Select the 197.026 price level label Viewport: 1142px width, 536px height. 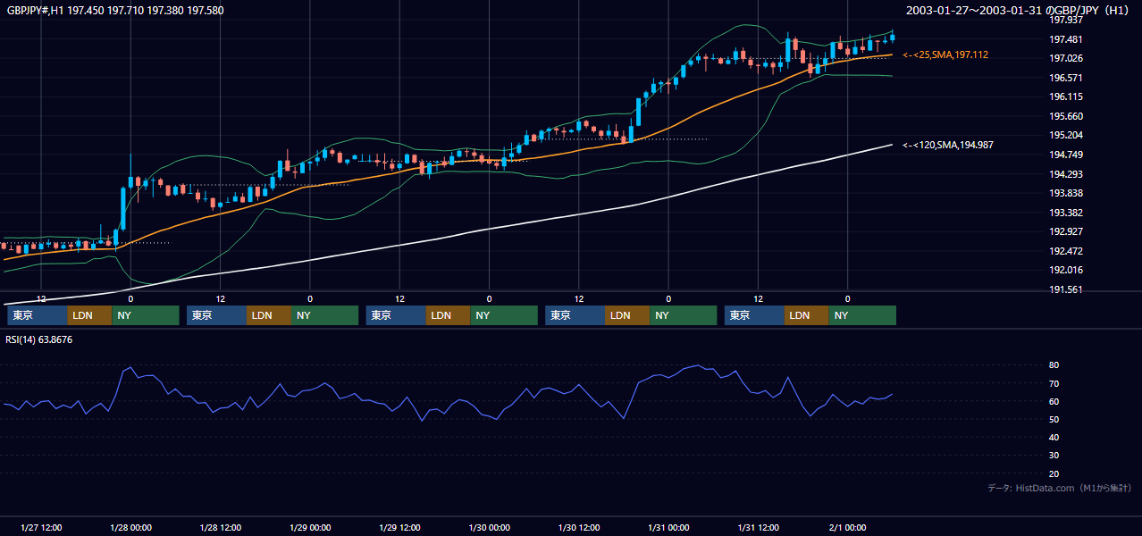click(x=1066, y=59)
